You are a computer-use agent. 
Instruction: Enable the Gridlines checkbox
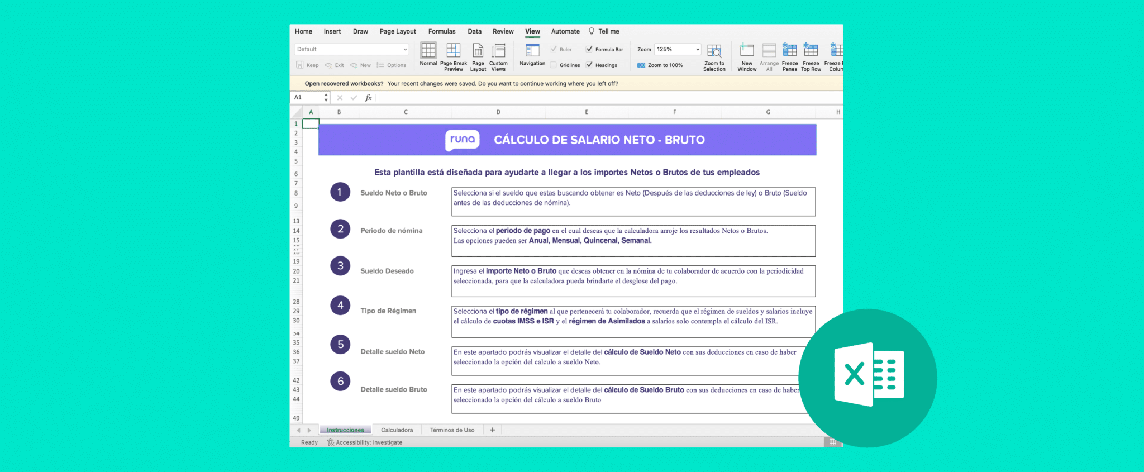tap(554, 65)
